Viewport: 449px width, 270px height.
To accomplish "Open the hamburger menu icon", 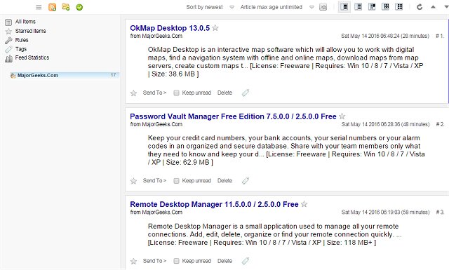I will click(39, 7).
